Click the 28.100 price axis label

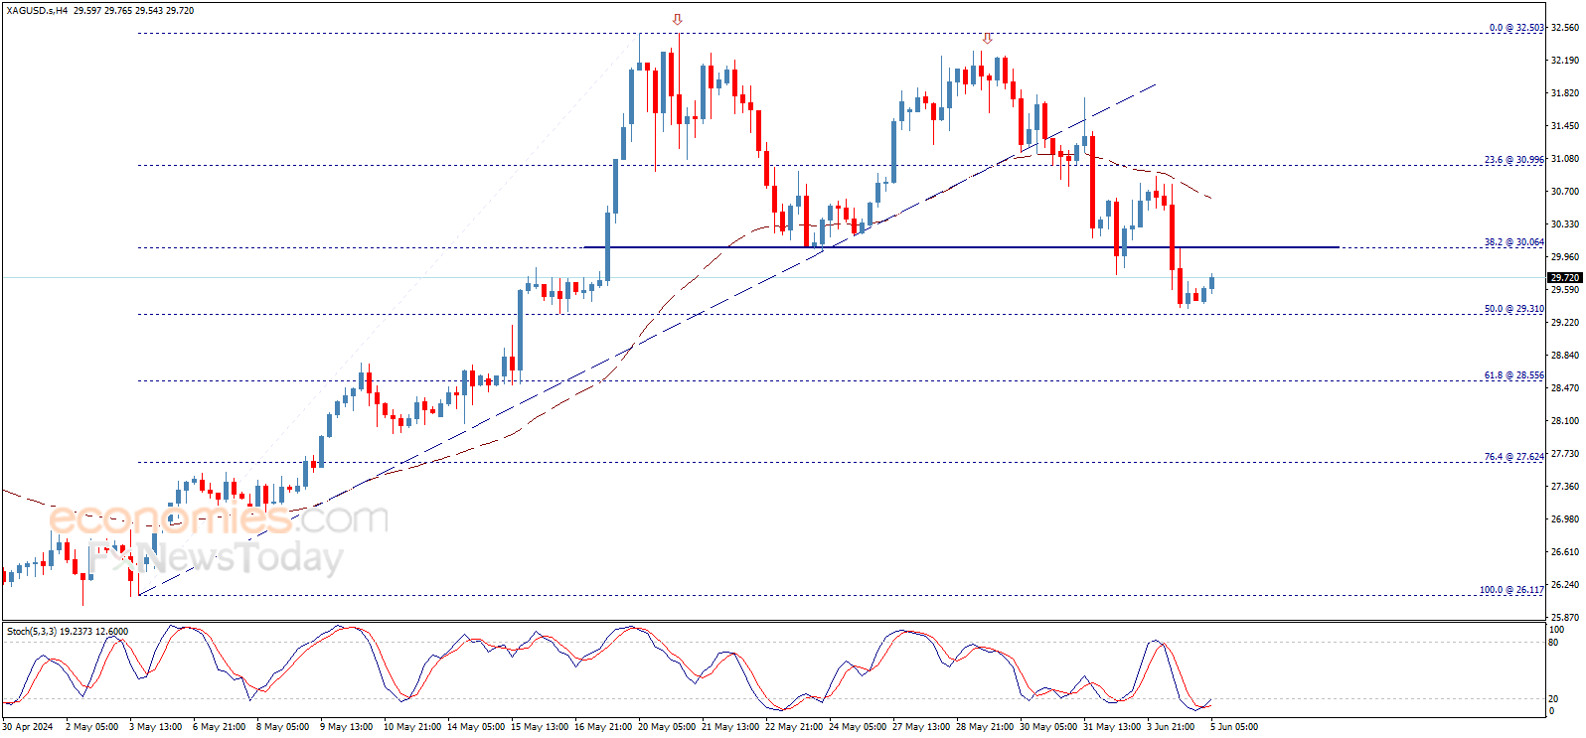click(1564, 421)
